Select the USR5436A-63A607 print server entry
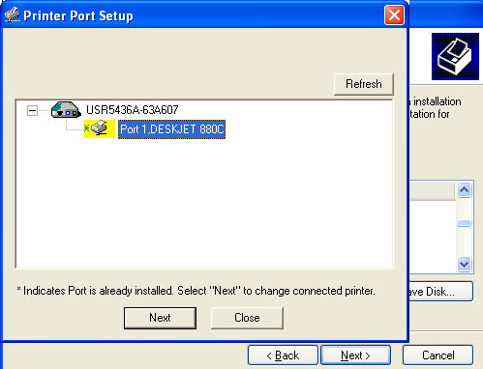The width and height of the screenshot is (483, 369). click(133, 110)
